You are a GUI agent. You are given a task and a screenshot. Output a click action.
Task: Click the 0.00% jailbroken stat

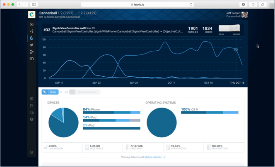click(x=62, y=147)
